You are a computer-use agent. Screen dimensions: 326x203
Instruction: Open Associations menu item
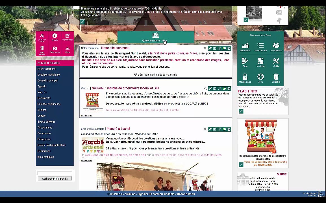(55, 127)
